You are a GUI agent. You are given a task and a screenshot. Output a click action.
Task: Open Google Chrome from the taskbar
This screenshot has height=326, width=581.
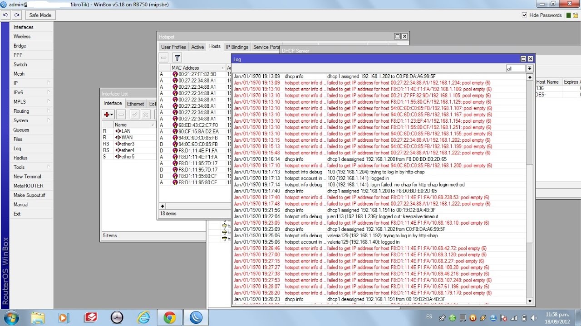170,318
